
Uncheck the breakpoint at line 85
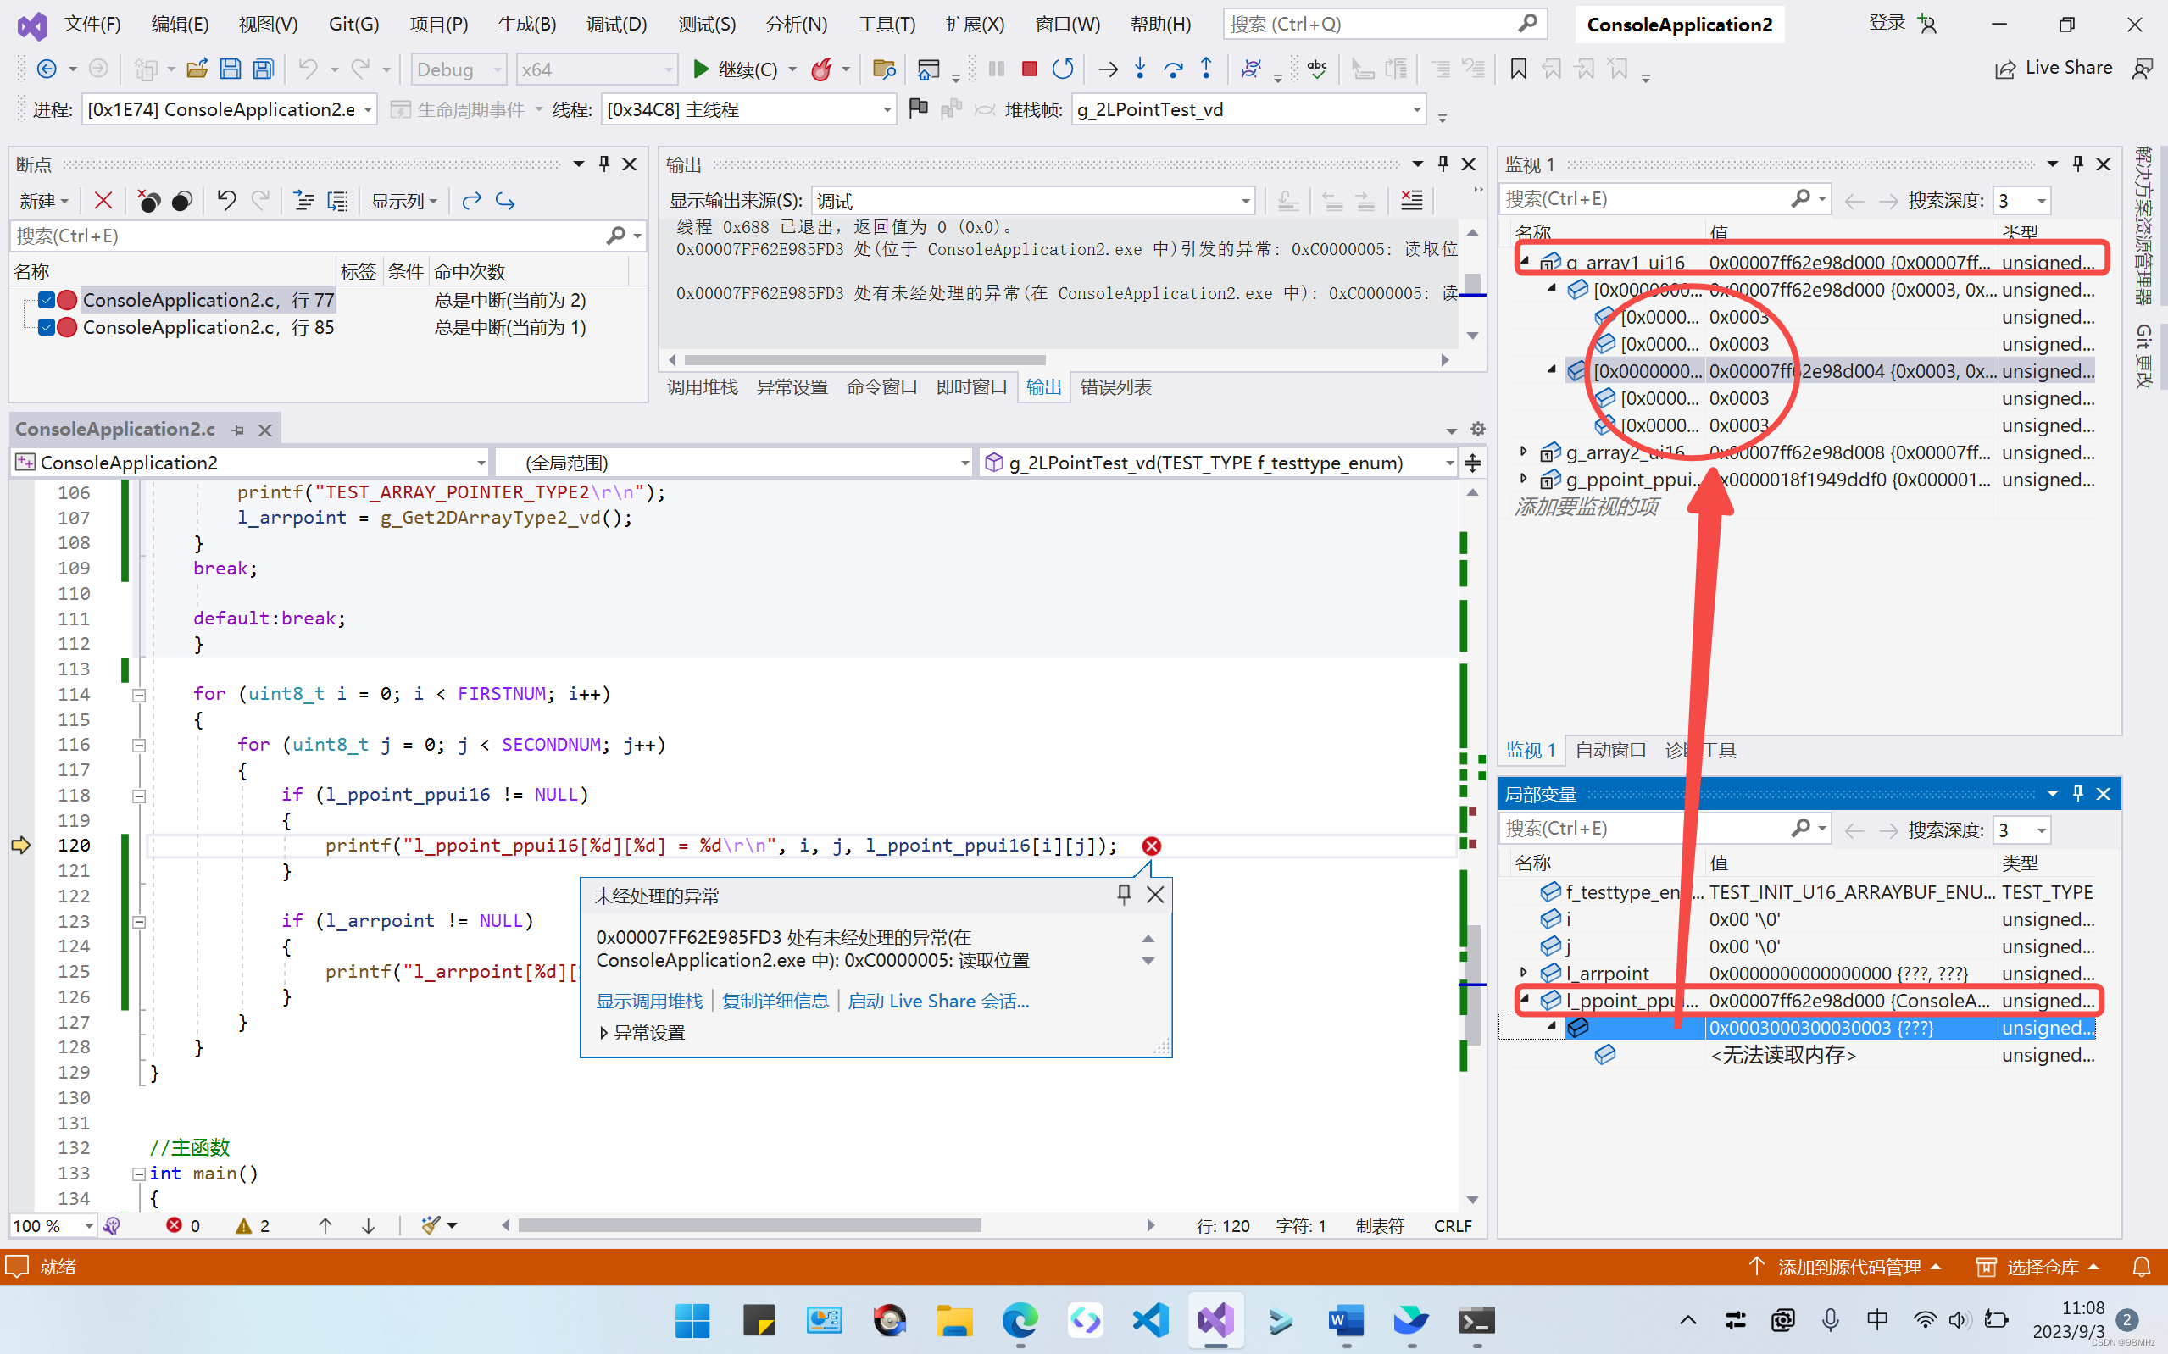[47, 328]
